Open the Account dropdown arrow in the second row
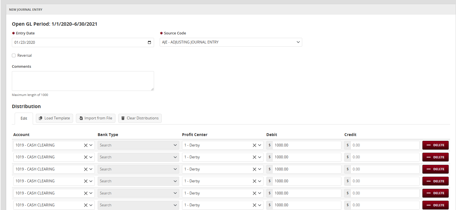This screenshot has height=210, width=456. [91, 157]
